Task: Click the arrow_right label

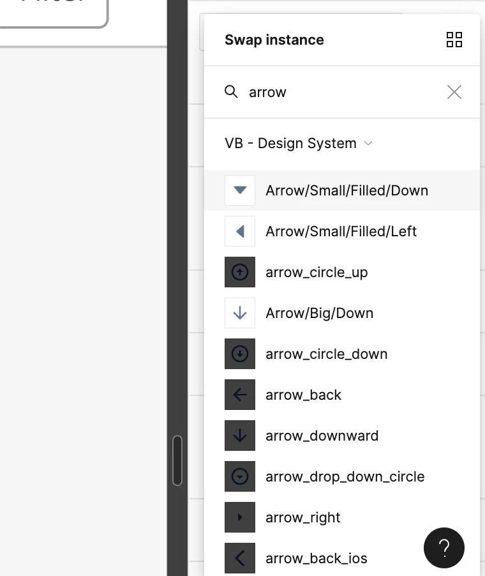Action: tap(303, 518)
